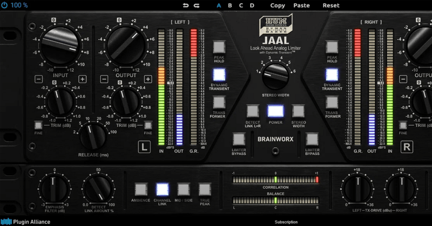Toggle left Input Trim Fine button

(x=38, y=126)
